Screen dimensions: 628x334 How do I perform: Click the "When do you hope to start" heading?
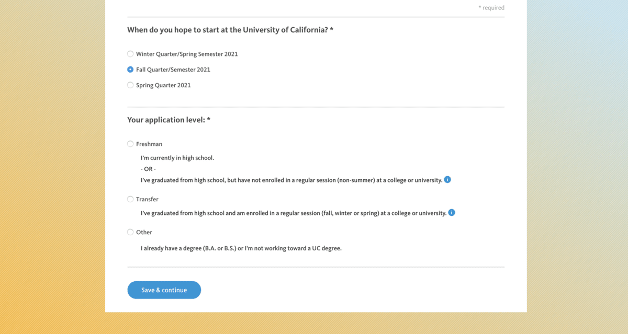[x=230, y=30]
